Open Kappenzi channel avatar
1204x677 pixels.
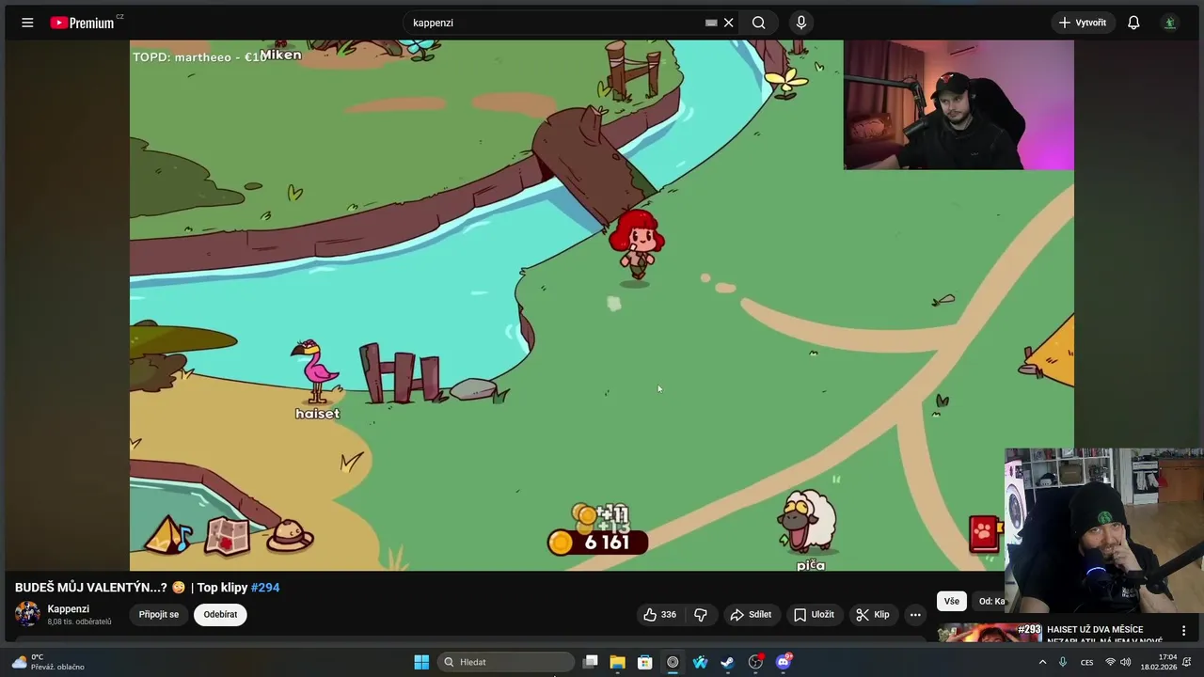pos(27,614)
